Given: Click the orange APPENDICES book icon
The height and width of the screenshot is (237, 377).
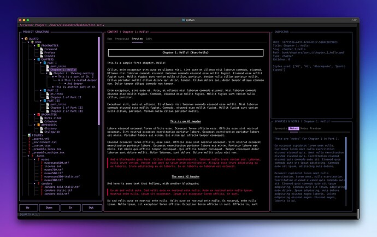Looking at the screenshot, I should point(38,125).
